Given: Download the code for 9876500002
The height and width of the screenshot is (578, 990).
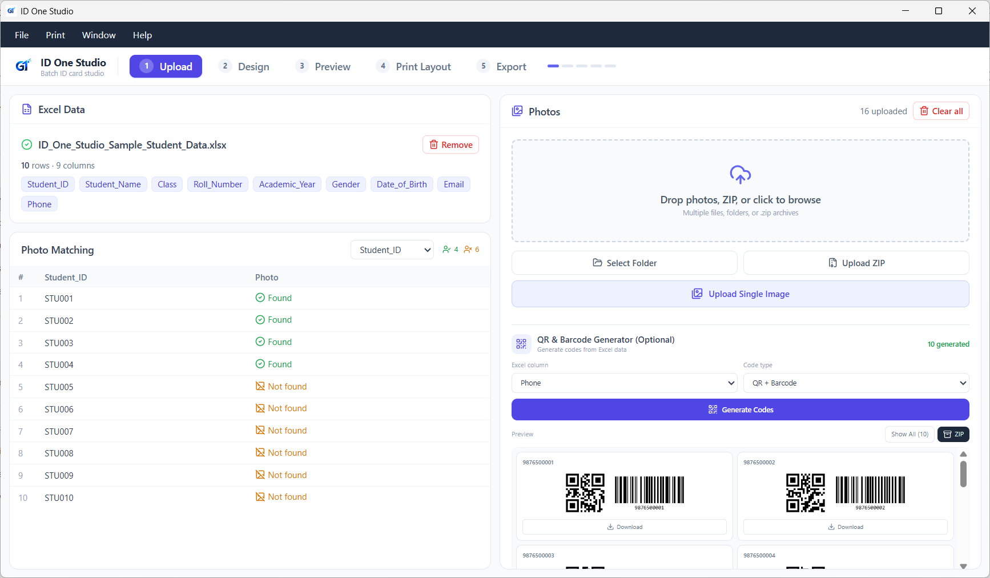Looking at the screenshot, I should (x=846, y=527).
